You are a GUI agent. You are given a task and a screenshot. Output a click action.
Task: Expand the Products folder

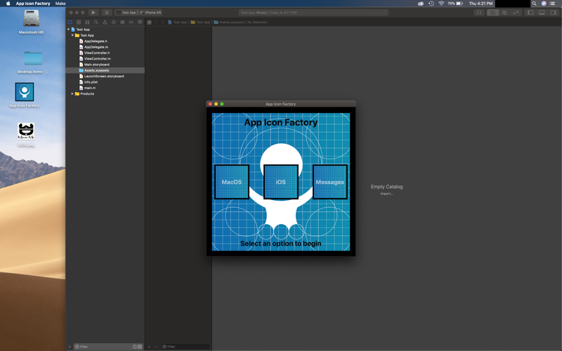click(72, 93)
